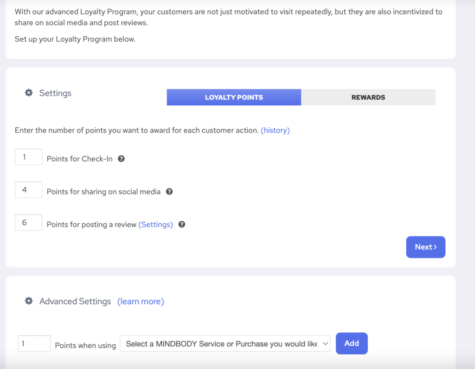Screen dimensions: 475x369
Task: Switch to the REWARDS tab
Action: coord(368,97)
